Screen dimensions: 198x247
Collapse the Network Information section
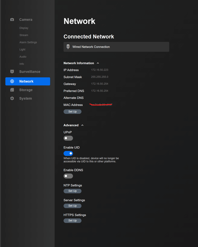[98, 63]
